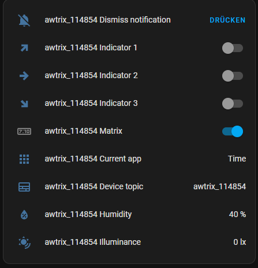Click the 7:10 Matrix clock icon

click(24, 131)
